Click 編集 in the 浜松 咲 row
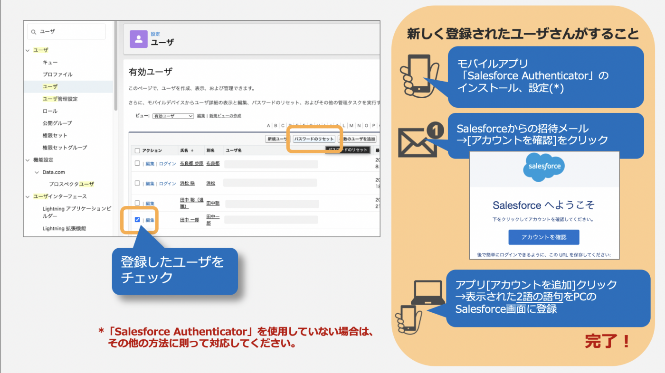This screenshot has width=665, height=373. pyautogui.click(x=150, y=184)
